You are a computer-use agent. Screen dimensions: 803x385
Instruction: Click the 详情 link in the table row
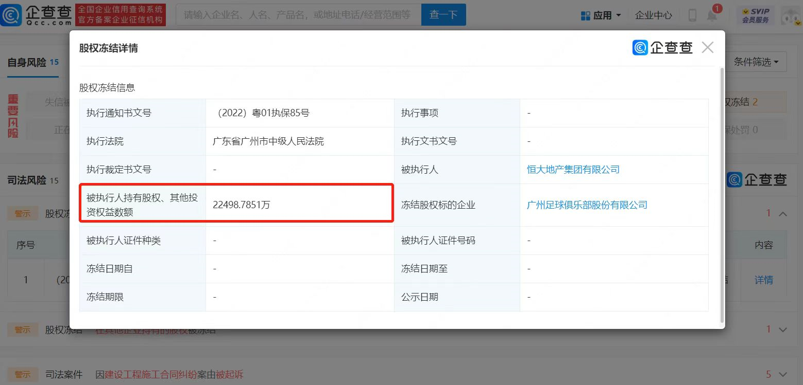pyautogui.click(x=763, y=280)
